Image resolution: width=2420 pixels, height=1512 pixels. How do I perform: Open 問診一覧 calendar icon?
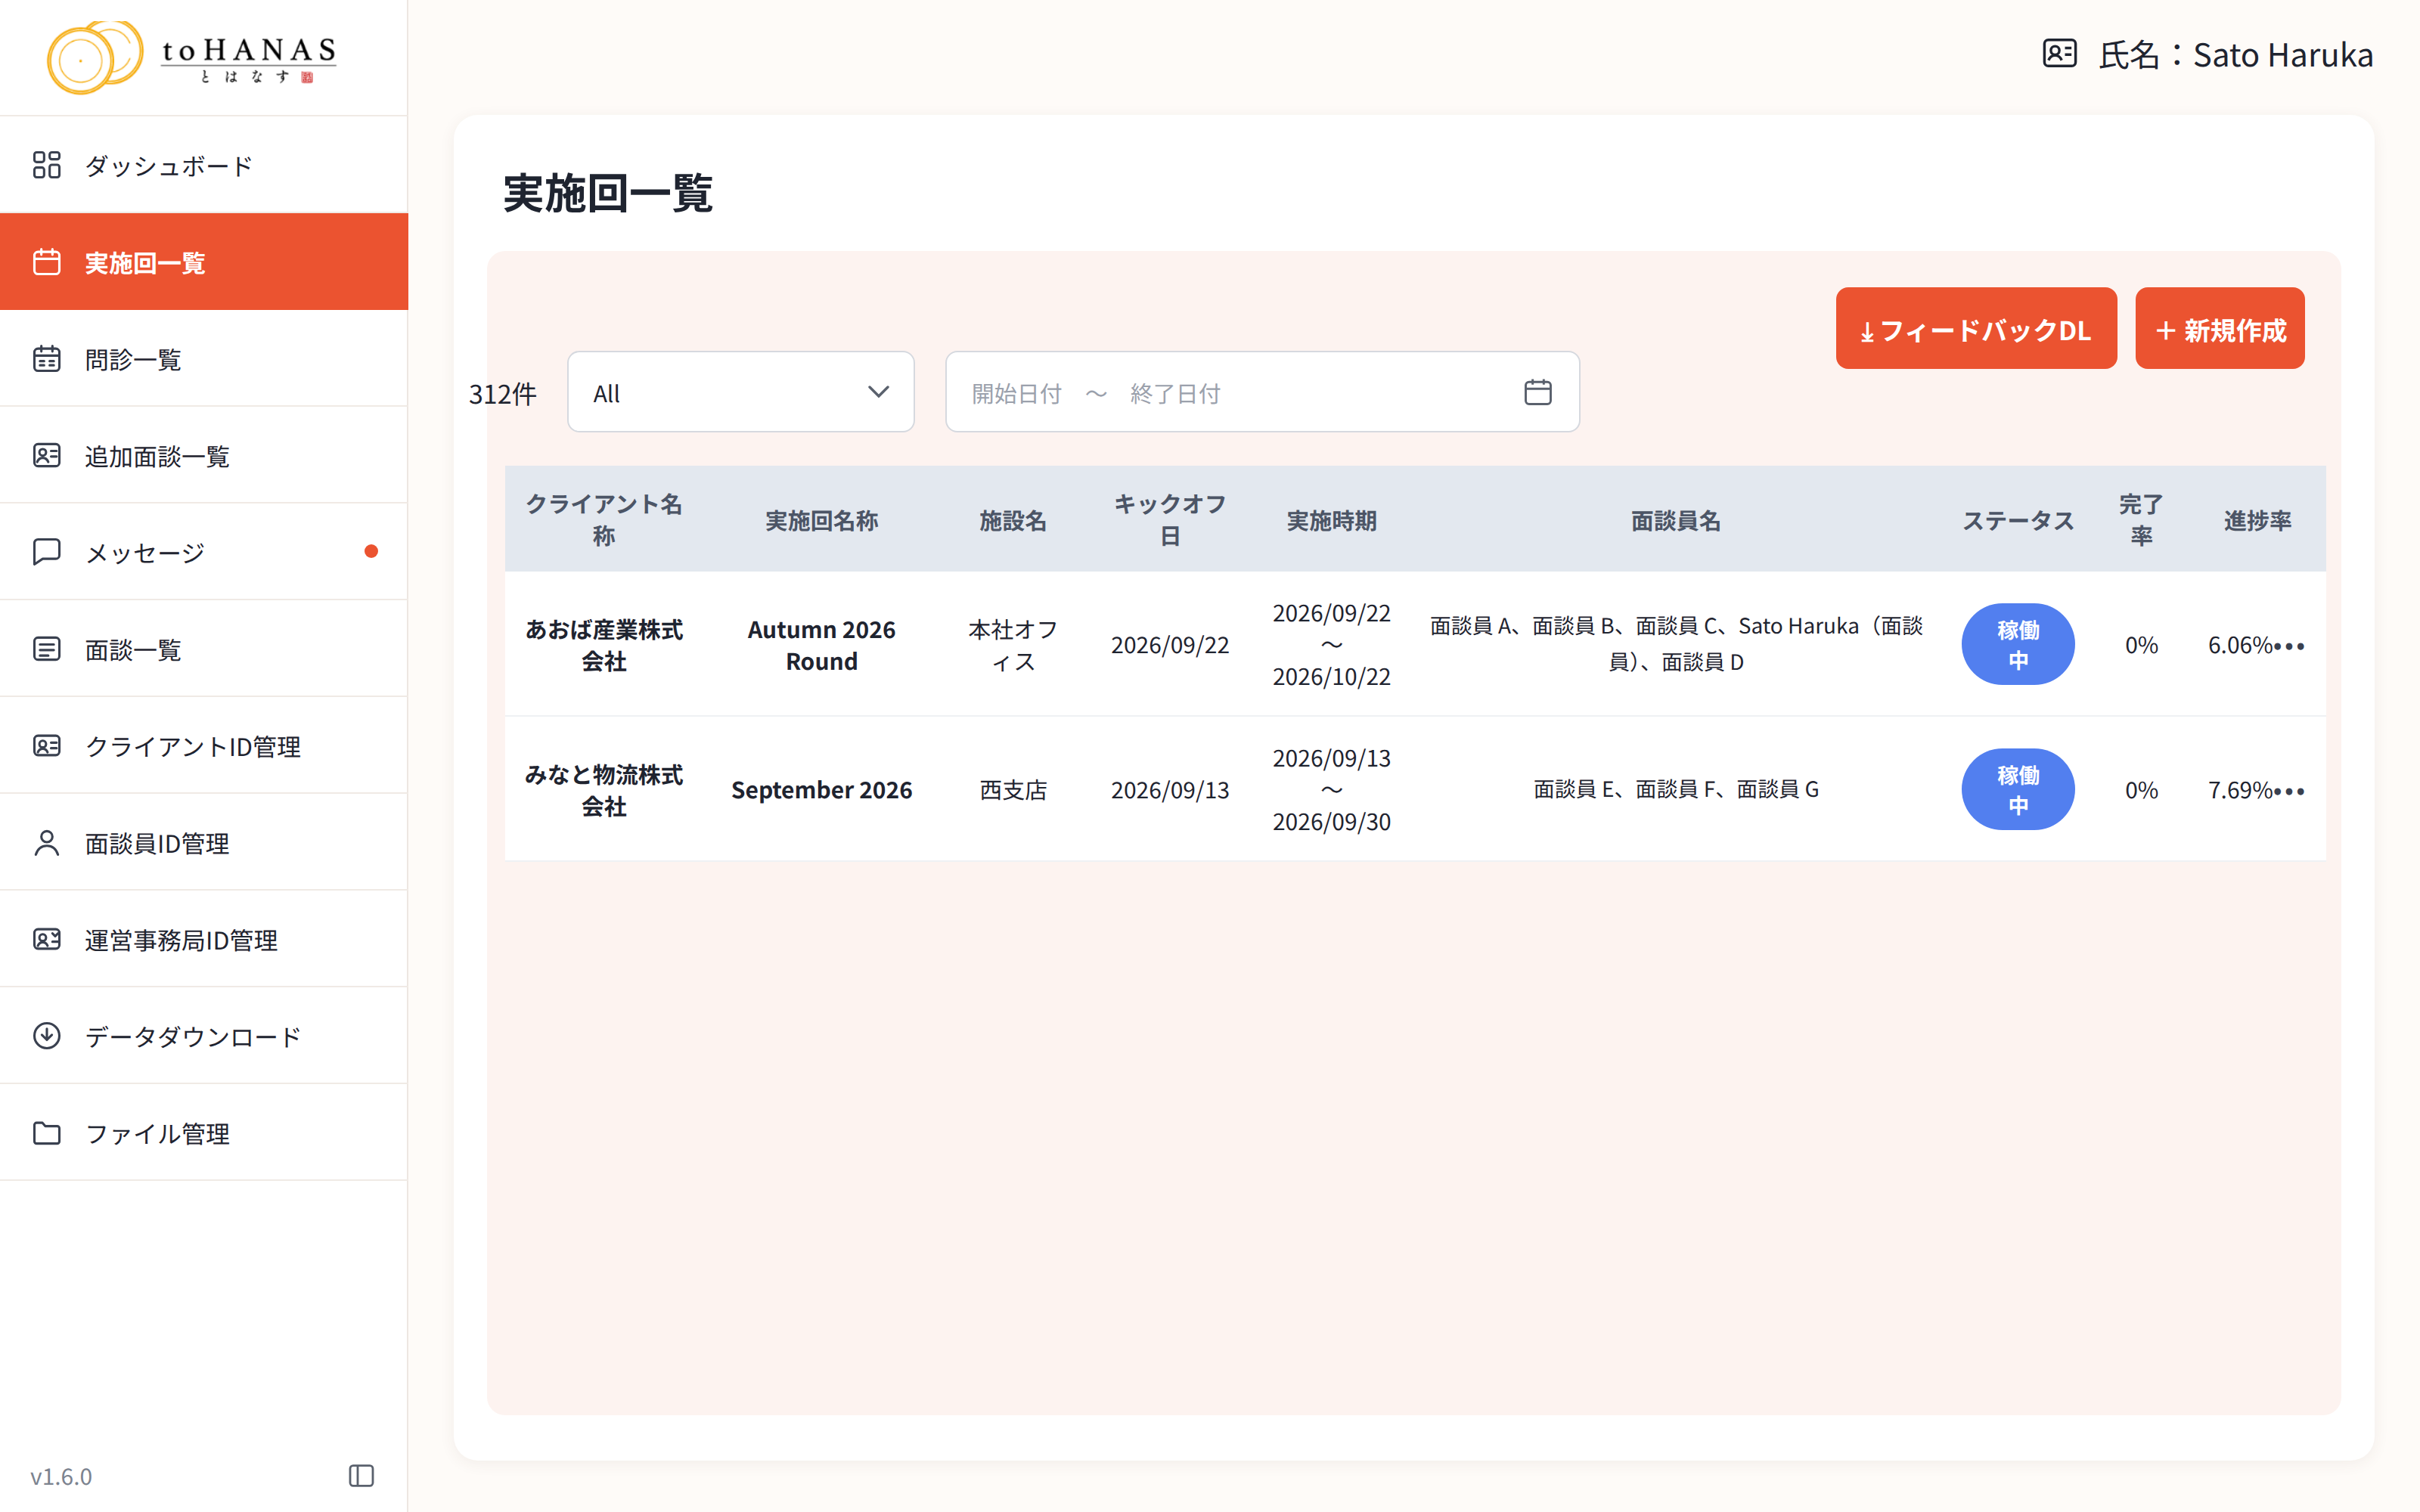47,359
